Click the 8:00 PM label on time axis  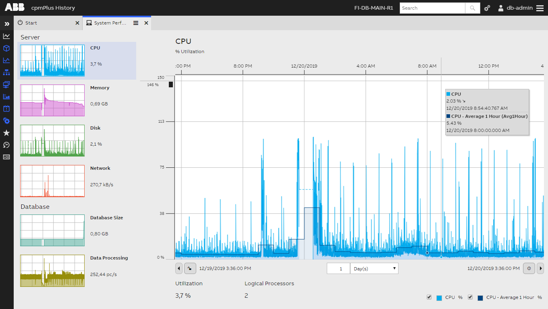pyautogui.click(x=243, y=66)
